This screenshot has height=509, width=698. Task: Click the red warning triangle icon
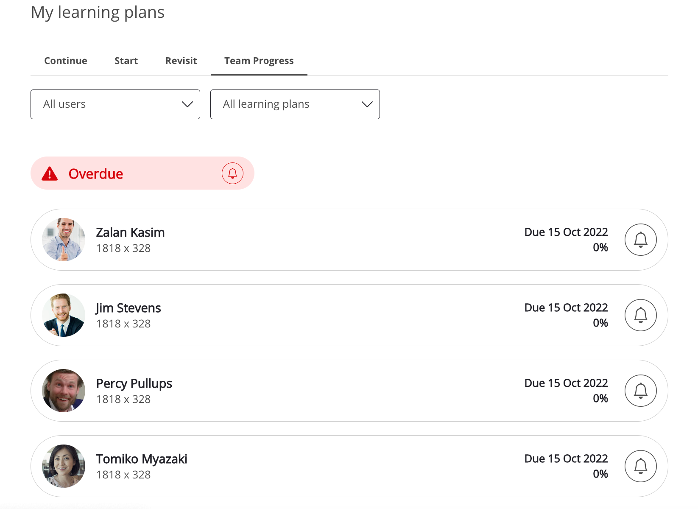pyautogui.click(x=50, y=174)
